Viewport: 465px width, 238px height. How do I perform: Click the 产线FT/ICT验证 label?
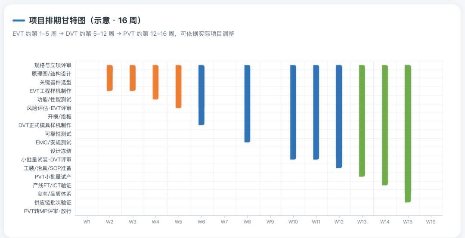(x=52, y=185)
